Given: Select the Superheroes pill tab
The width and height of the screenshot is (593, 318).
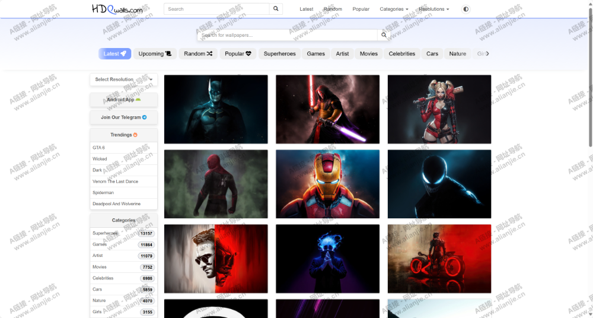Looking at the screenshot, I should (x=280, y=54).
